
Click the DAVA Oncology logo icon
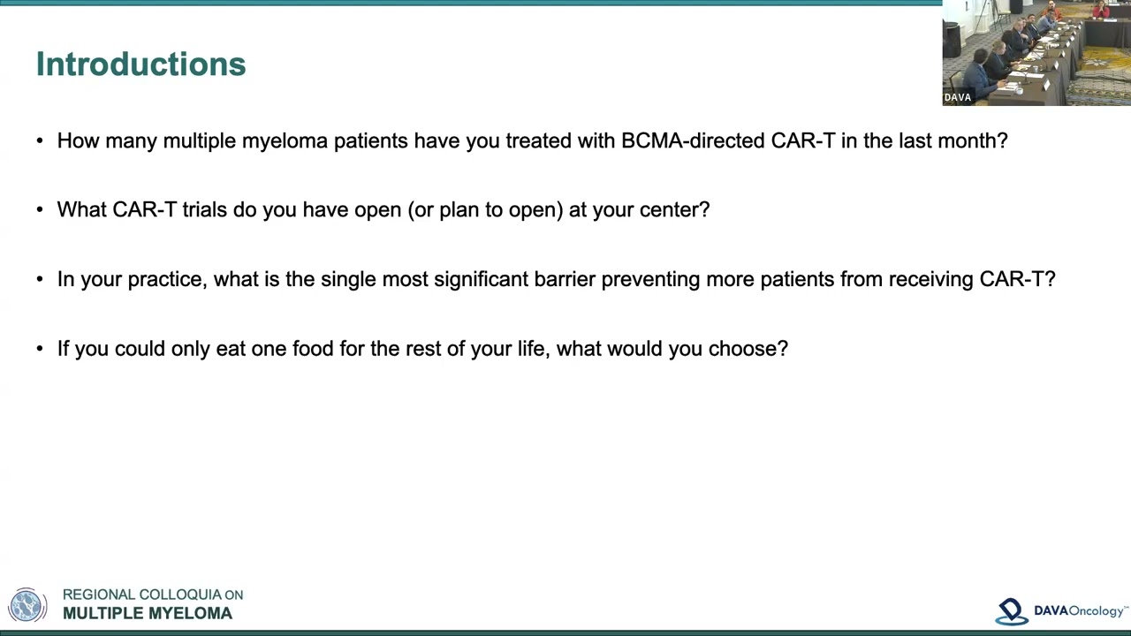[x=1013, y=611]
